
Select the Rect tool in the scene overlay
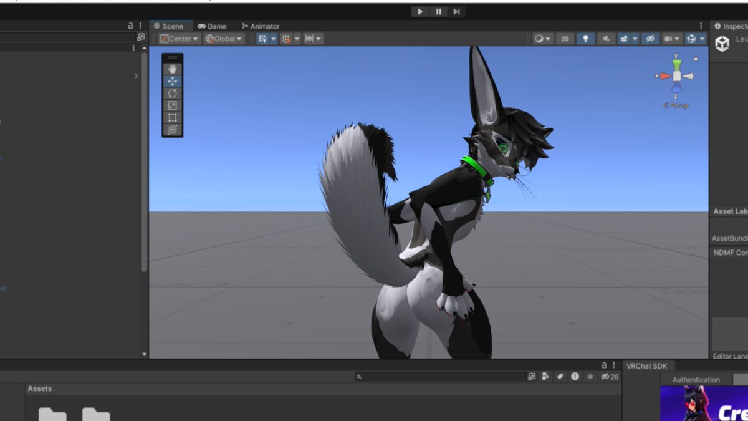point(173,117)
